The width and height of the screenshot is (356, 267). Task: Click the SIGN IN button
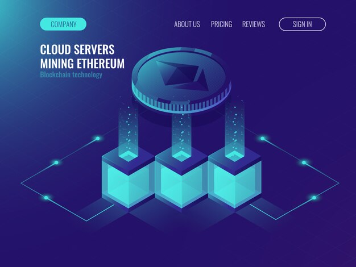[302, 24]
